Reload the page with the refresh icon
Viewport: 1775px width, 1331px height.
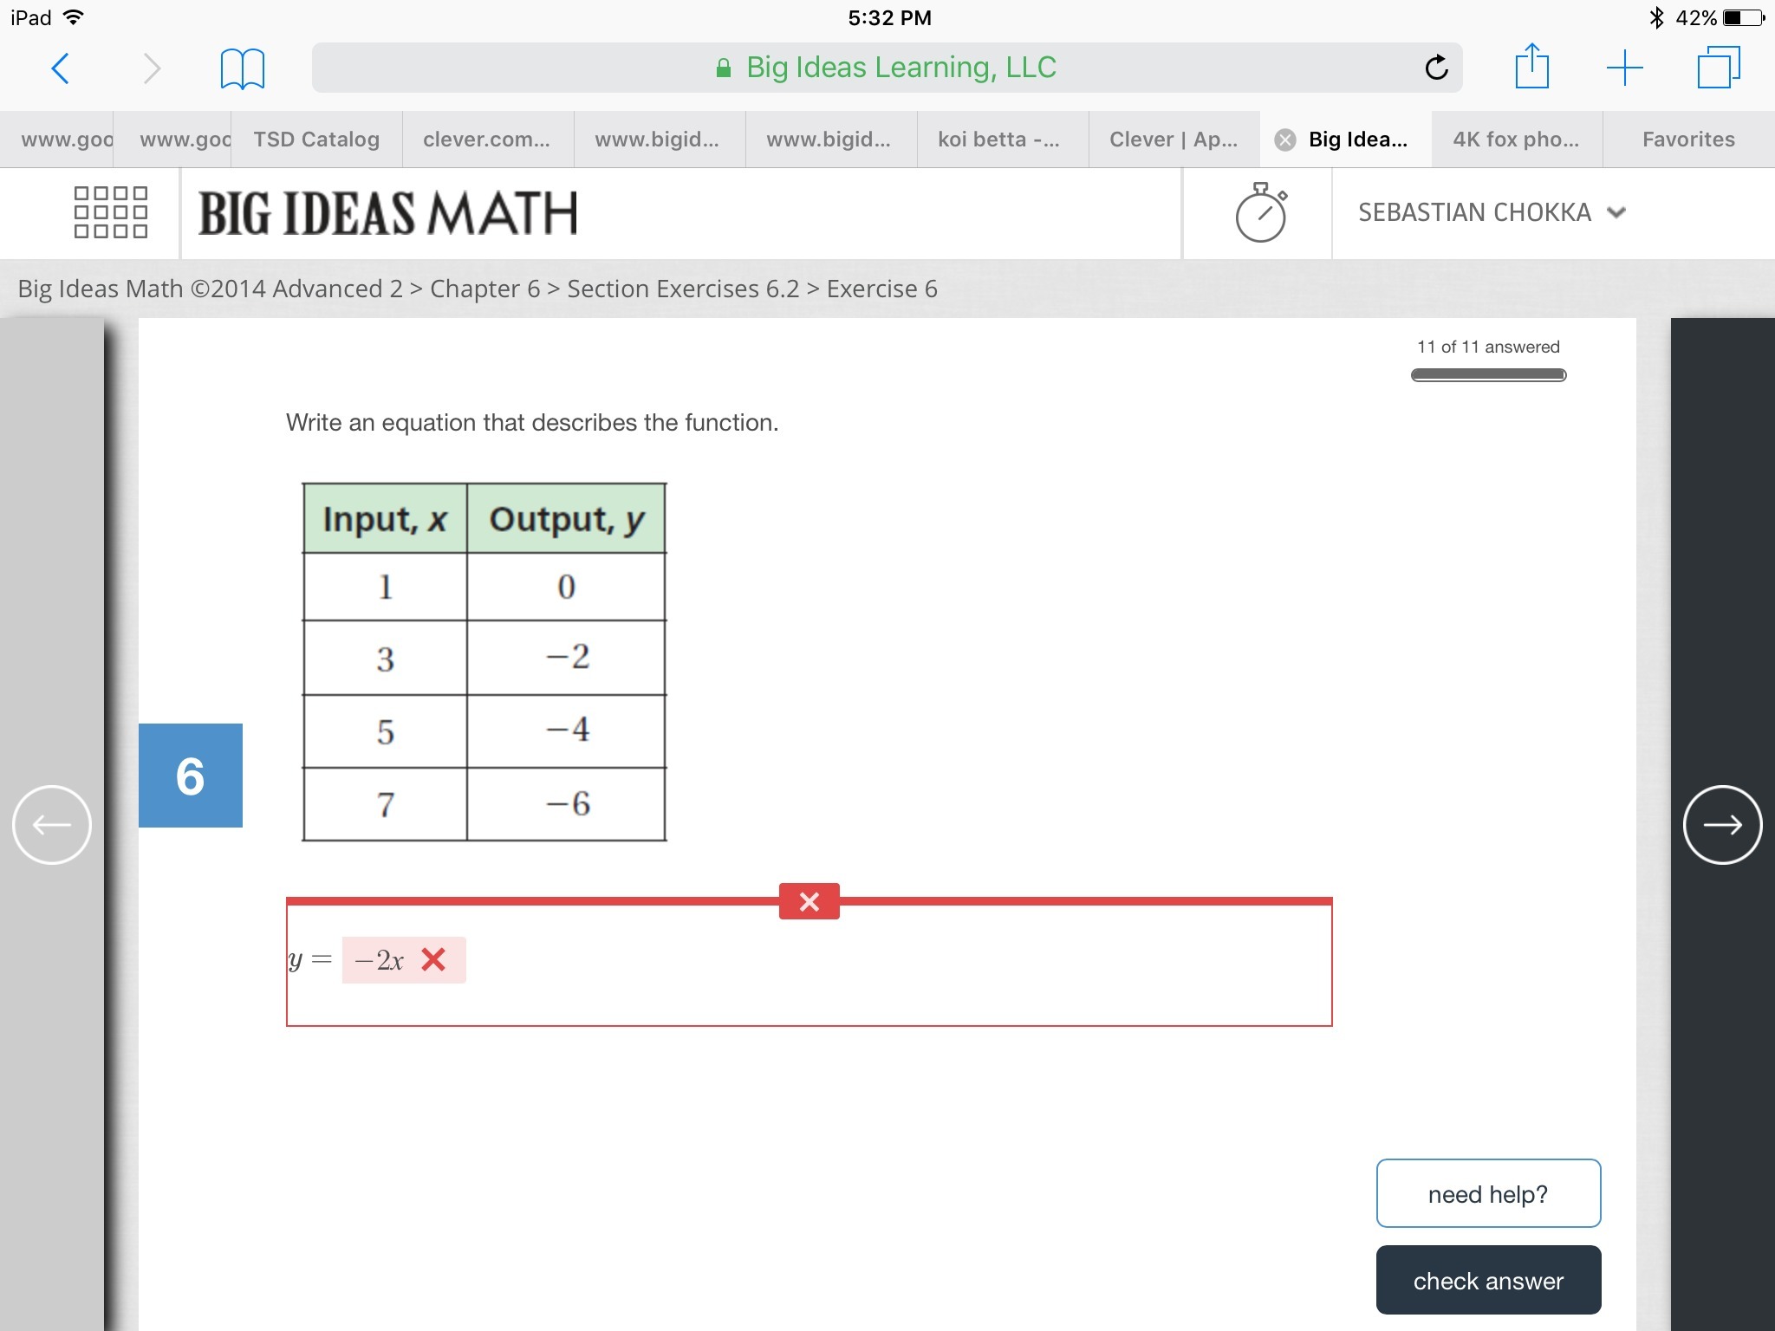(x=1436, y=68)
